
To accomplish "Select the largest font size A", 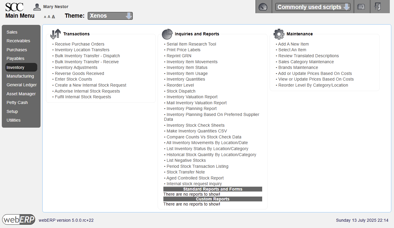I will [x=53, y=16].
